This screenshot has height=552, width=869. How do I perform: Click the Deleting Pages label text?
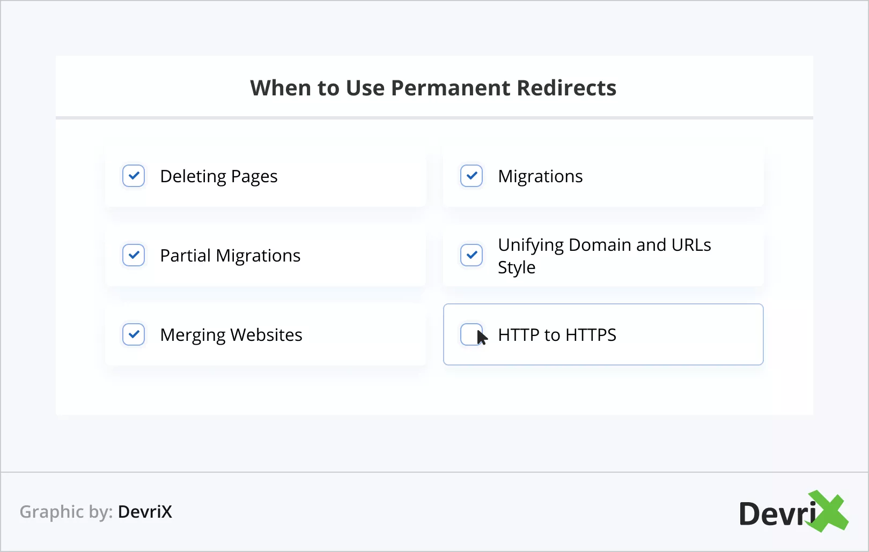(x=218, y=176)
